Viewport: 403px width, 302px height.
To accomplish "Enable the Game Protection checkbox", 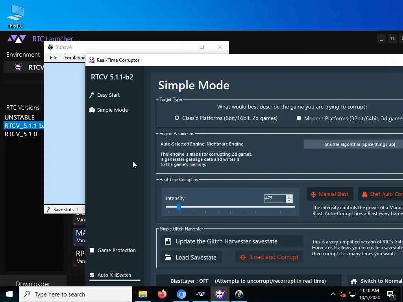I will [92, 250].
